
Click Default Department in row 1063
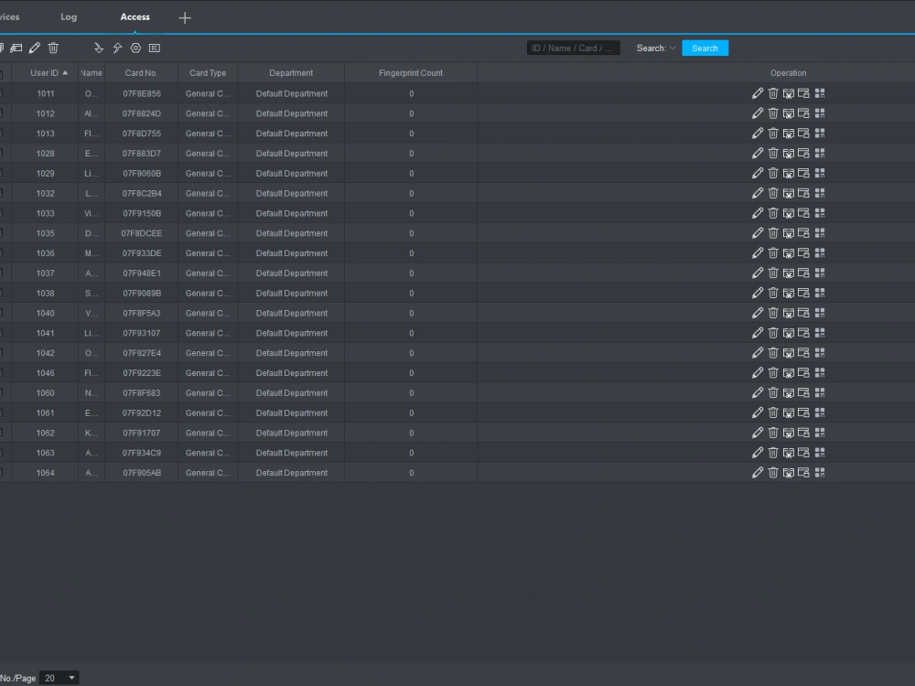click(x=292, y=453)
